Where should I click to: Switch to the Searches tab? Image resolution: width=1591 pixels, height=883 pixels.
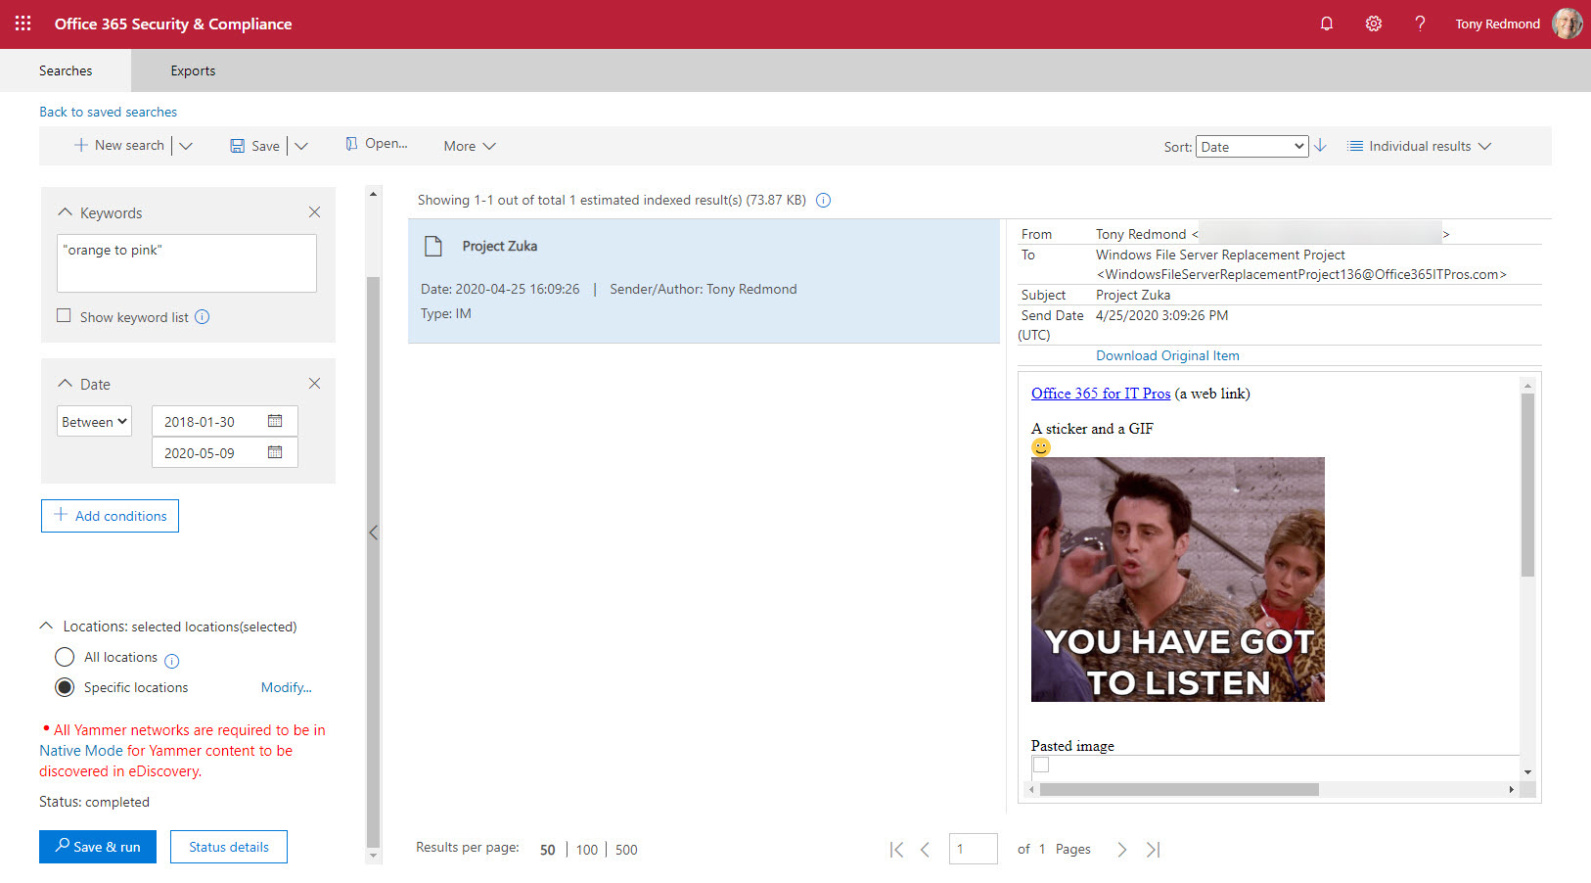click(66, 70)
